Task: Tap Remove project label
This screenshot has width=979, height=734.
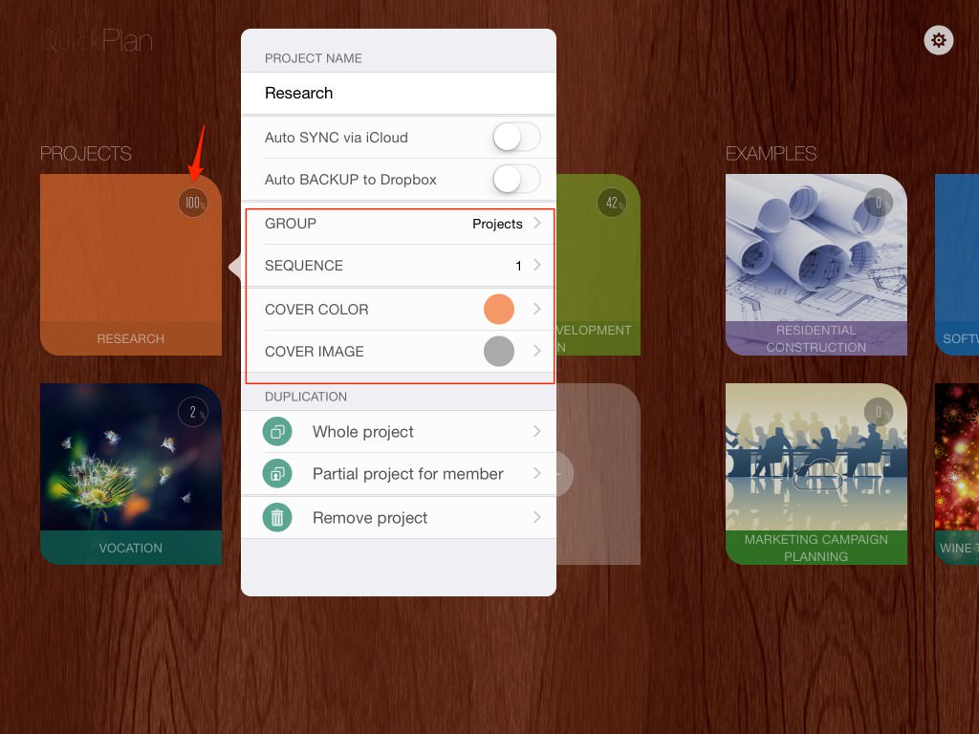Action: [370, 518]
